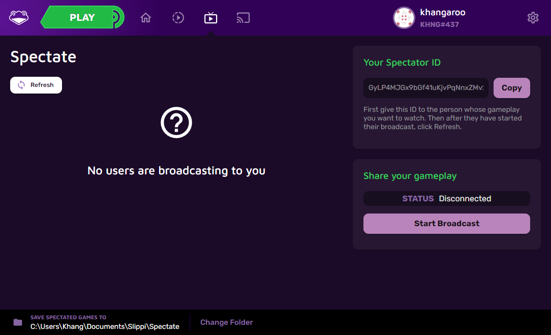This screenshot has height=335, width=551.
Task: Open the Console Mirror cast icon
Action: click(x=243, y=18)
